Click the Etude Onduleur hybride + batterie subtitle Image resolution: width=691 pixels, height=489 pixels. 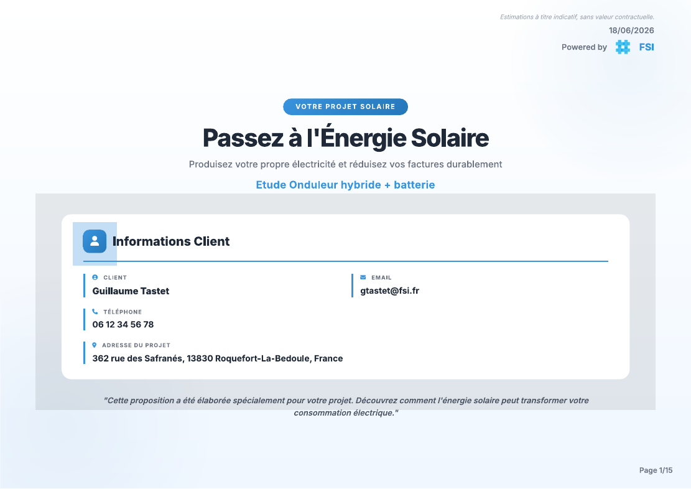click(346, 185)
